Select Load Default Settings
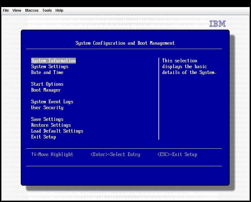This screenshot has height=202, width=251. (57, 131)
